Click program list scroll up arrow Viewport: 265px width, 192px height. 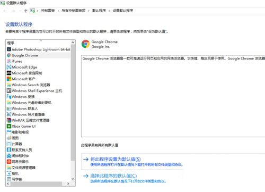click(x=73, y=42)
